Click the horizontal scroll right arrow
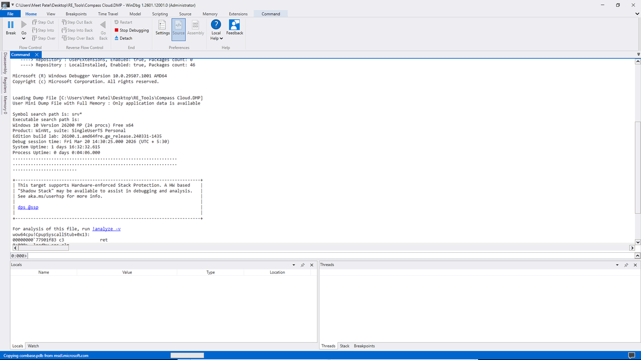The width and height of the screenshot is (641, 360). point(631,248)
